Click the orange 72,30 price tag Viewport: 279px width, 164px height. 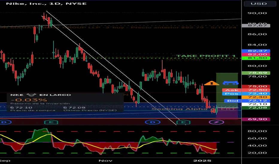(x=256, y=97)
